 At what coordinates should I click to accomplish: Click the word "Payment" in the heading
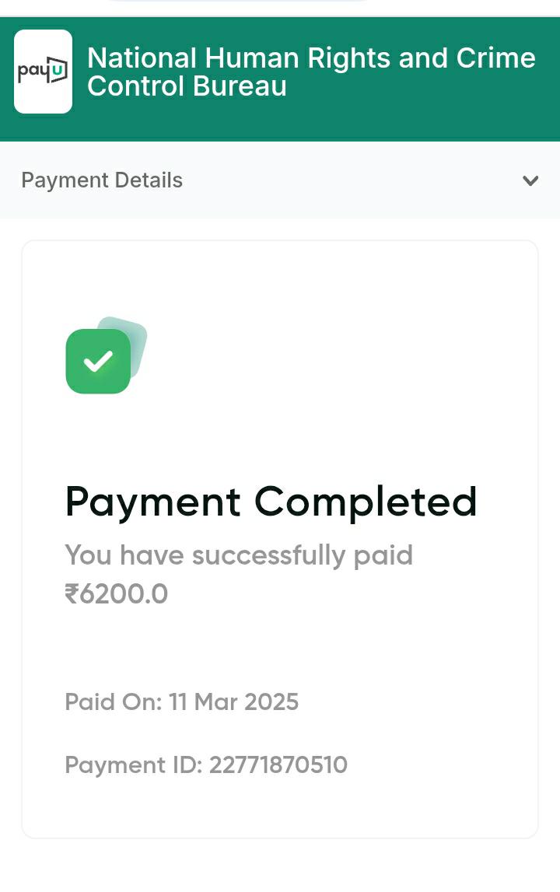coord(153,502)
